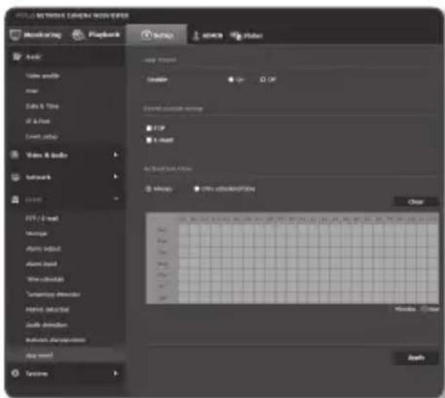445x398 pixels.
Task: Tick the E-mail checkbox
Action: click(149, 140)
